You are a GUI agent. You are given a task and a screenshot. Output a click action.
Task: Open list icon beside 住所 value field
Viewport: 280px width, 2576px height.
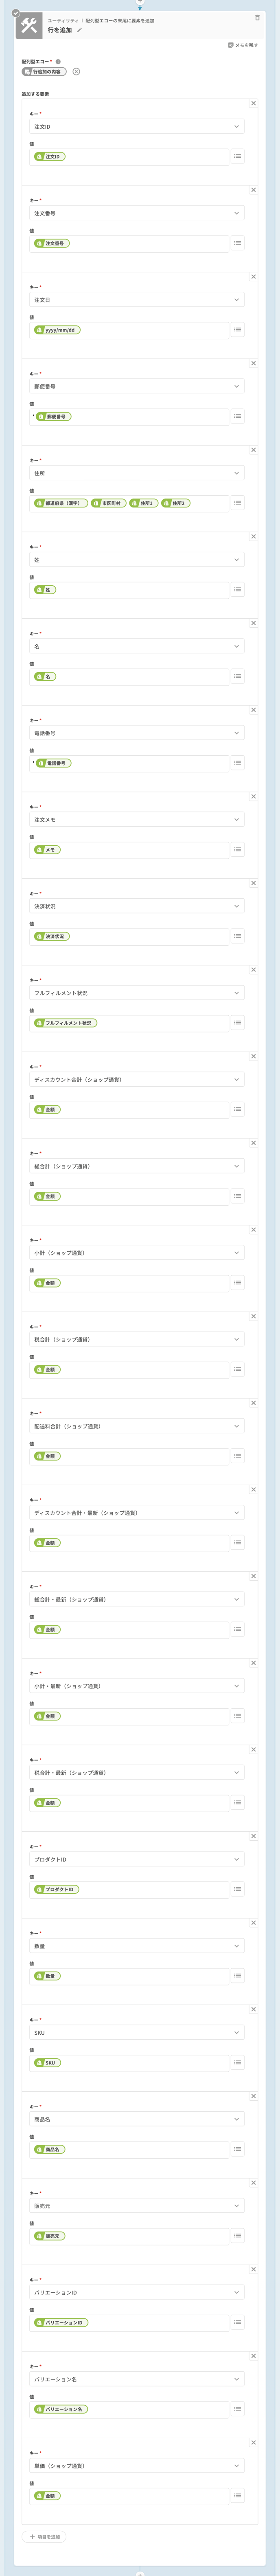click(237, 503)
